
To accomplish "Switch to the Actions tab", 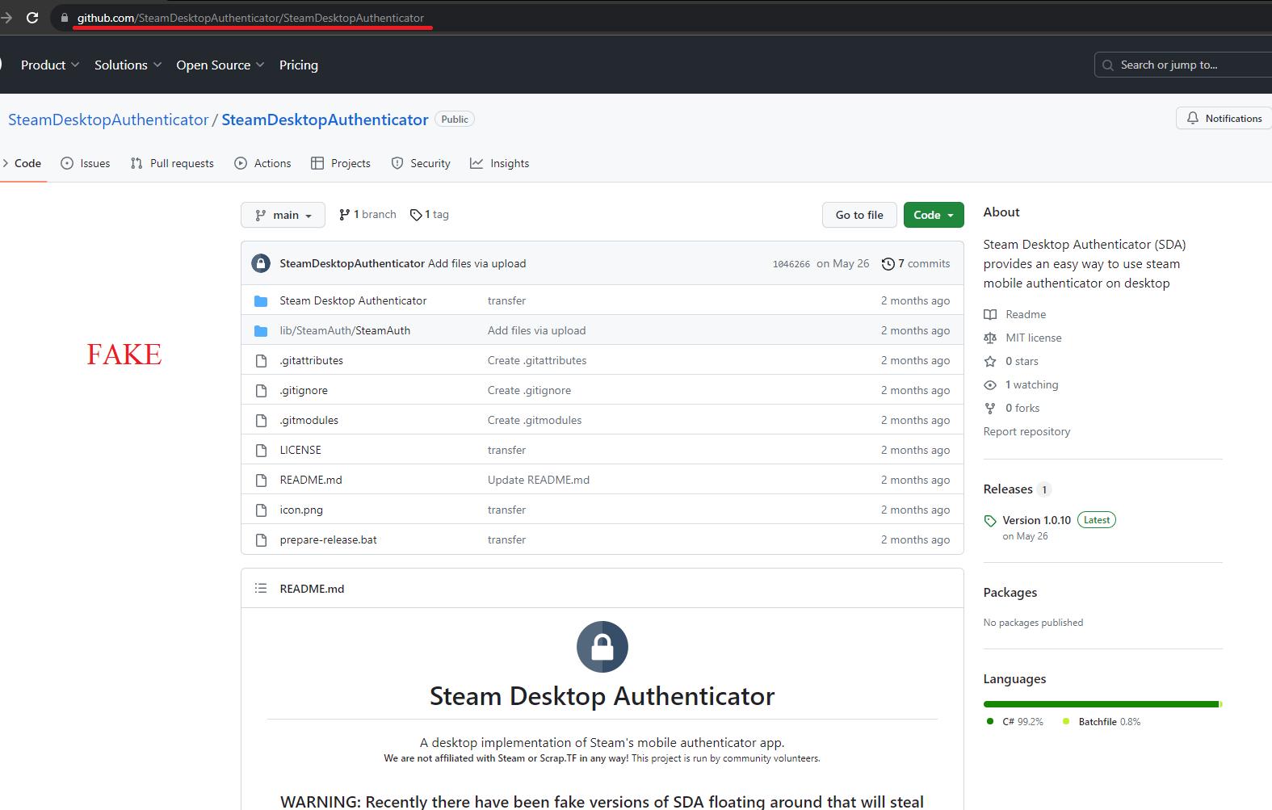I will point(262,163).
